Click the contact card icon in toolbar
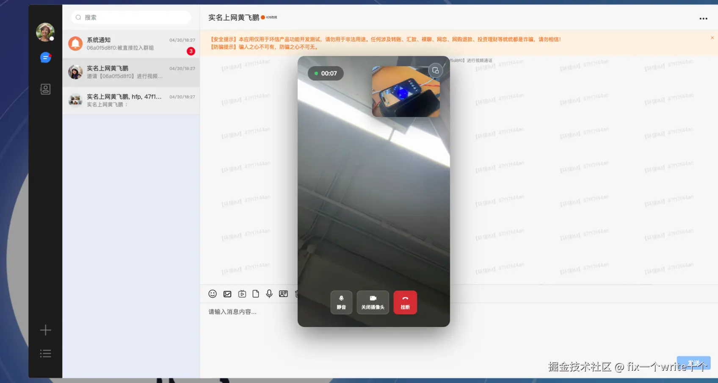 pyautogui.click(x=283, y=294)
